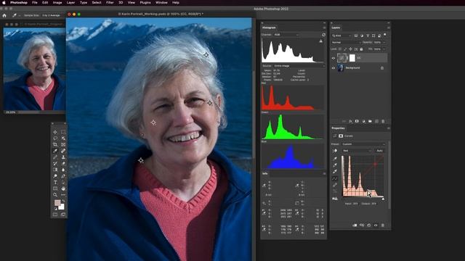Open the Histogram Source dropdown
This screenshot has height=261, width=465.
tap(299, 66)
